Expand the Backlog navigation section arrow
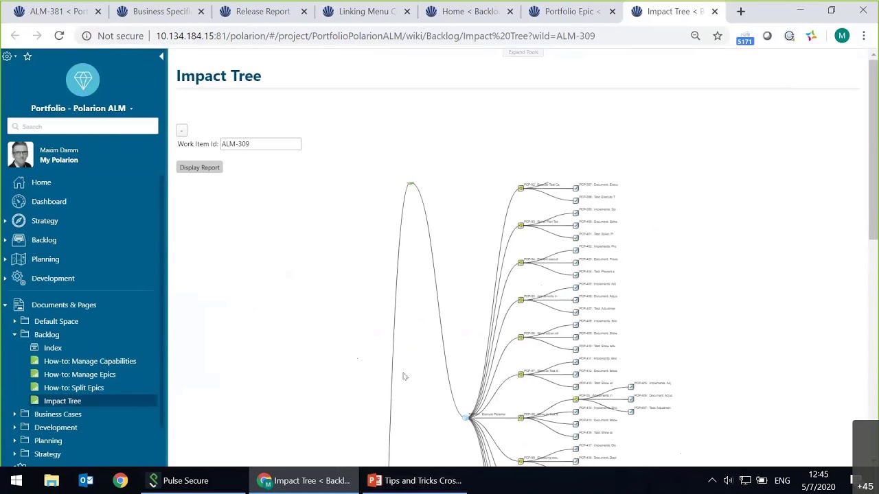 point(5,240)
